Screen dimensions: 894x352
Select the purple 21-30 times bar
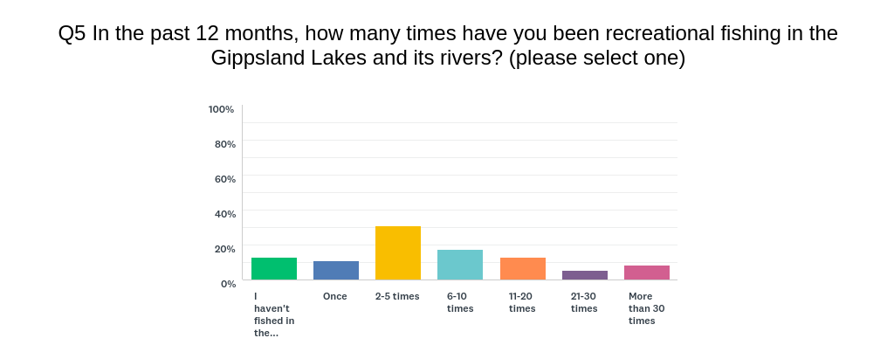[x=585, y=275]
